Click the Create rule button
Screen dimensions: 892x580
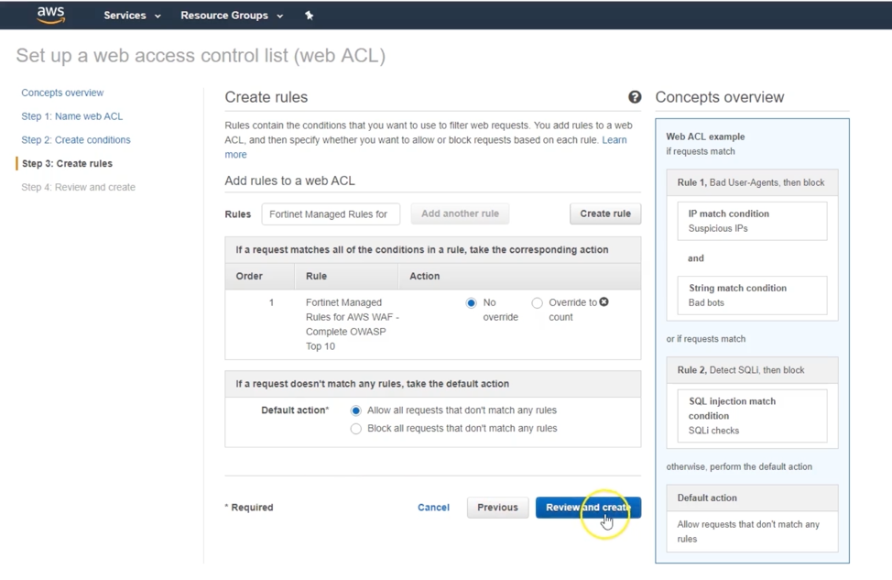pos(605,213)
